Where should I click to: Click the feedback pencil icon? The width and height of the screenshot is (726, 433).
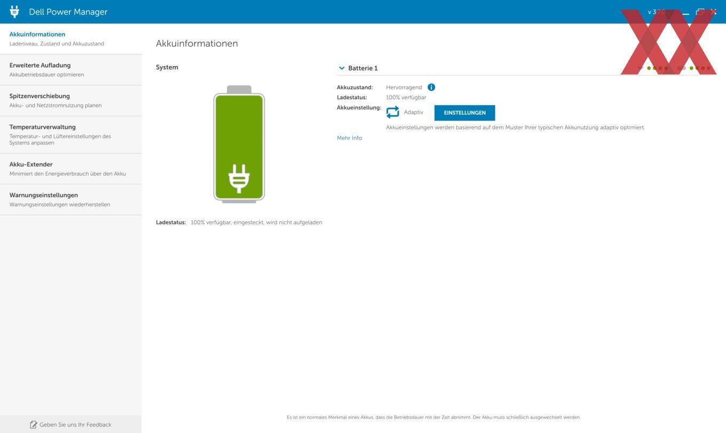click(34, 424)
